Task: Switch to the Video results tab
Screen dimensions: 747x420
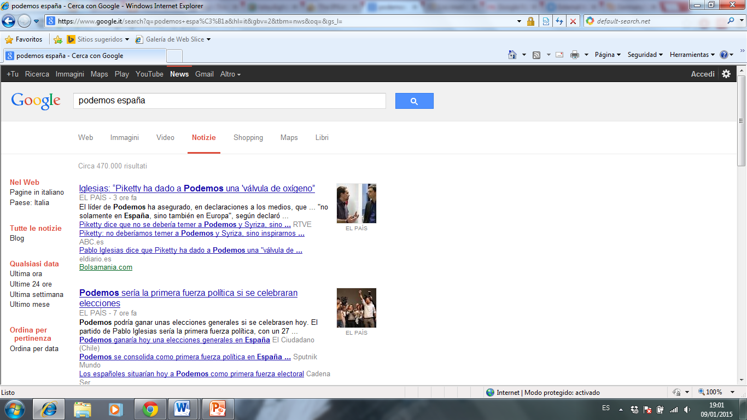Action: [x=165, y=137]
